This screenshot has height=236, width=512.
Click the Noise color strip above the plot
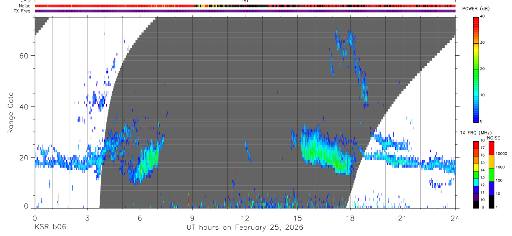(245, 6)
